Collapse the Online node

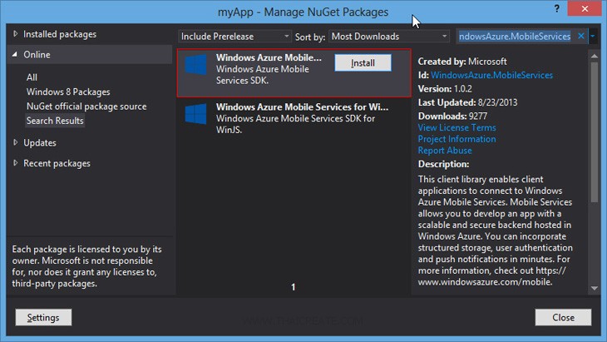pos(15,55)
